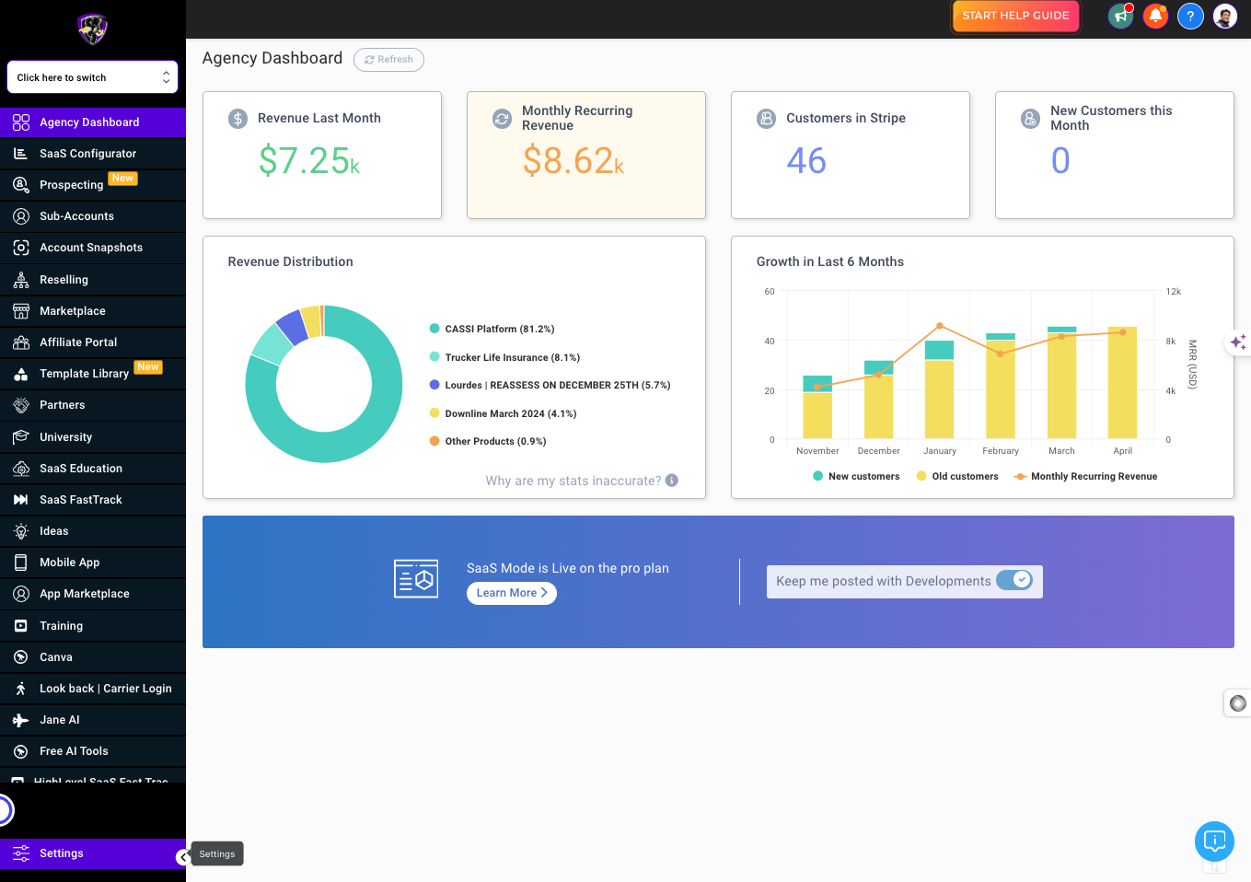1251x882 pixels.
Task: Toggle Keep me posted with Developments switch
Action: 1014,580
